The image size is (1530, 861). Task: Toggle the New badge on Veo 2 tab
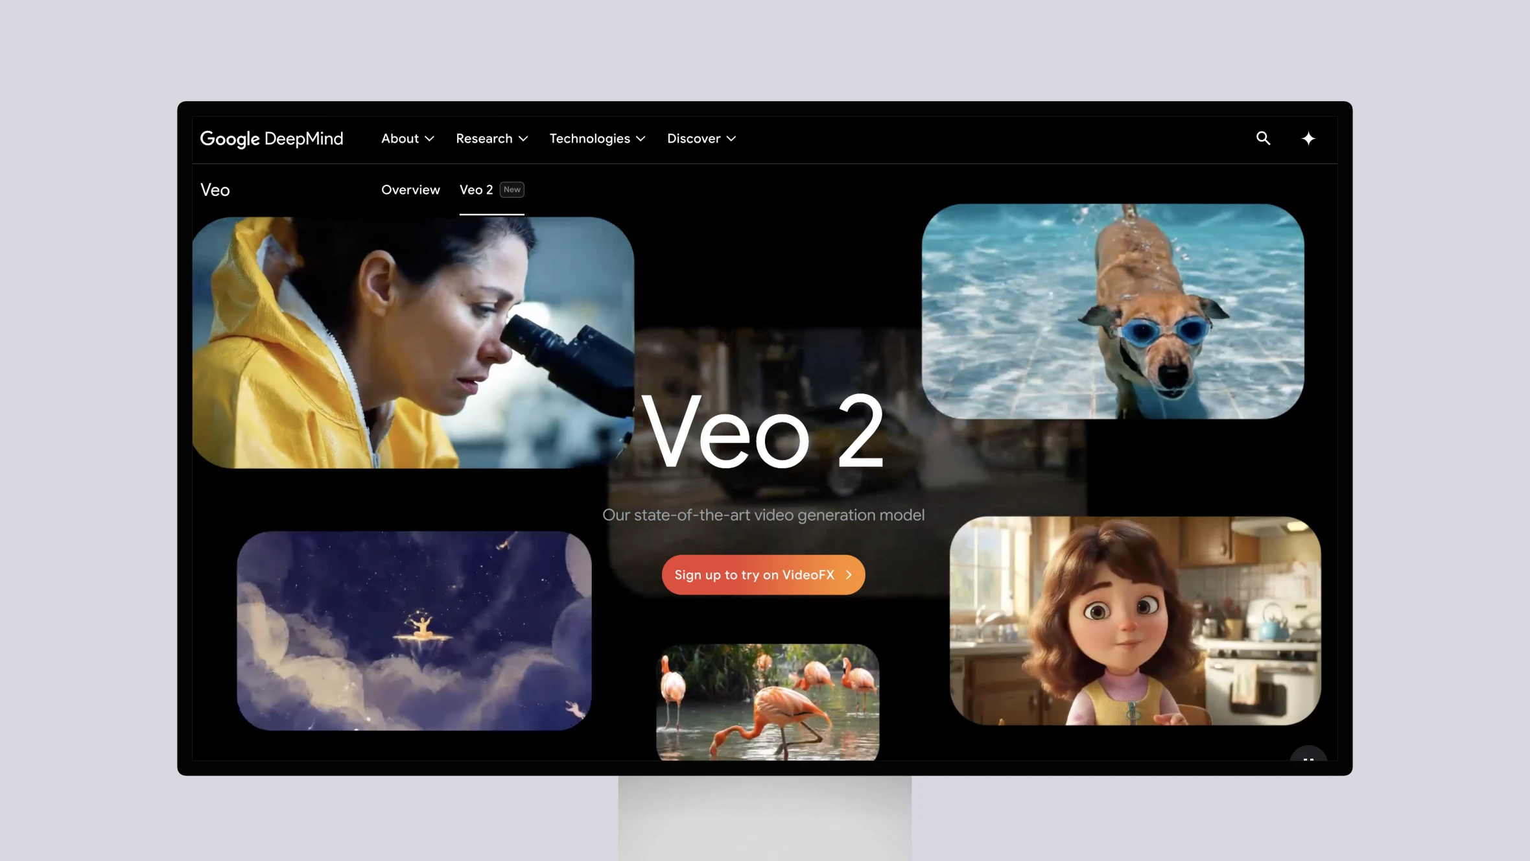point(511,189)
